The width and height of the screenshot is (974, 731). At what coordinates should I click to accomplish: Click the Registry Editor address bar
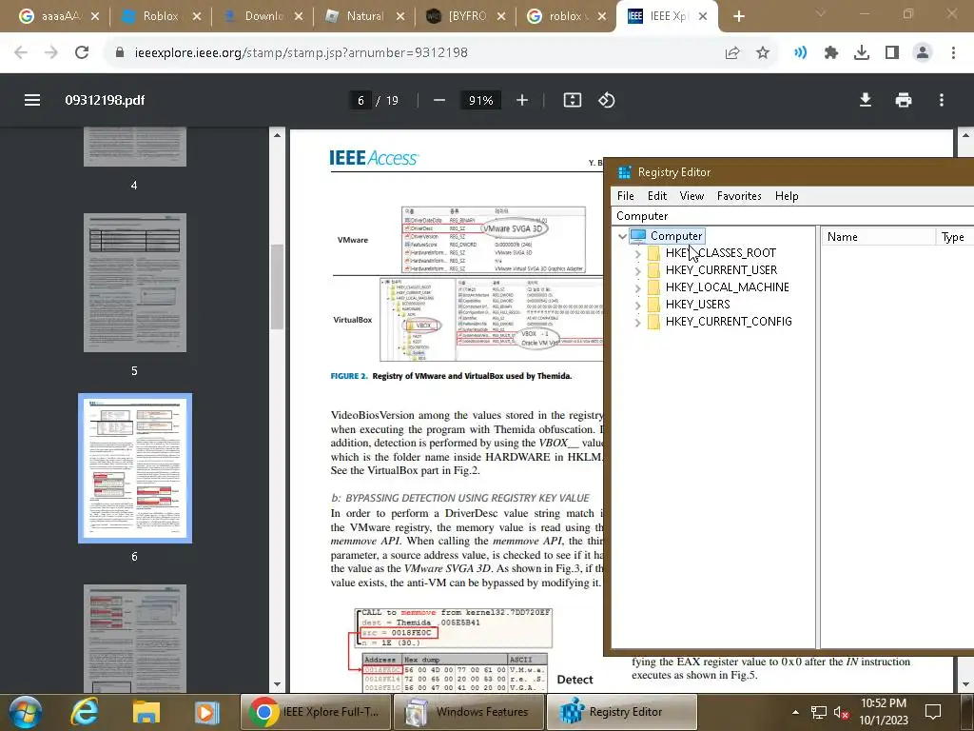[792, 216]
